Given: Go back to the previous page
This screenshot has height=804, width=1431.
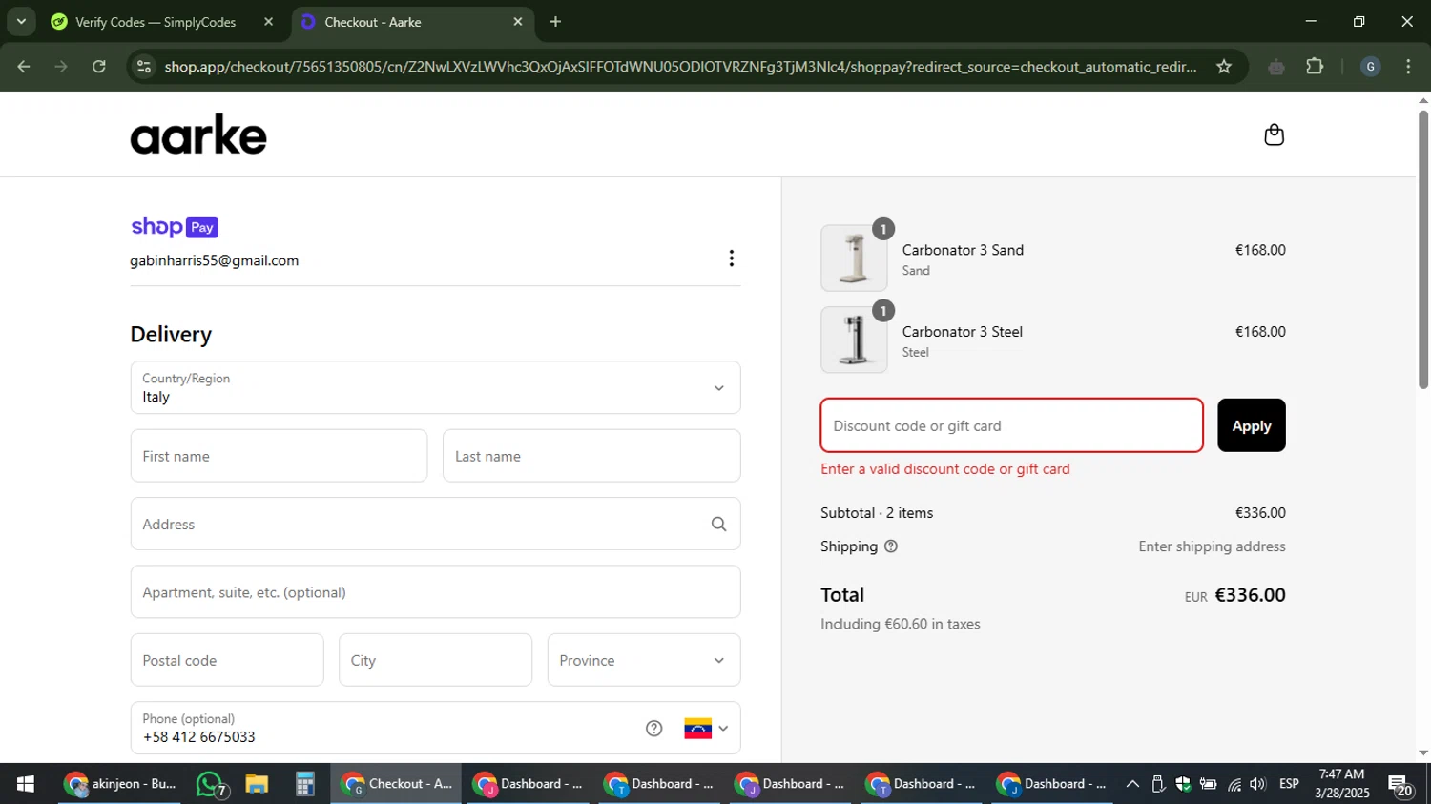Looking at the screenshot, I should point(24,67).
